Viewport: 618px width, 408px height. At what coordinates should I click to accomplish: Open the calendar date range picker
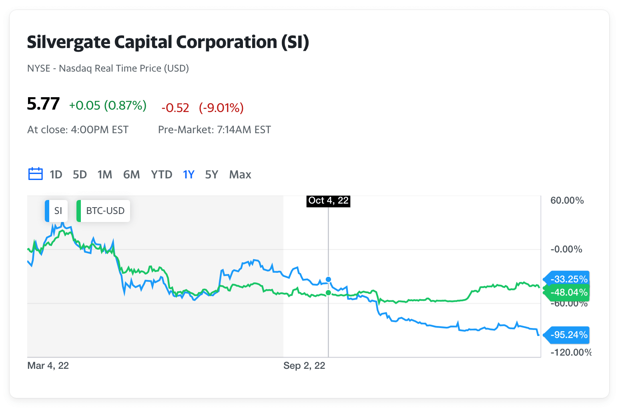point(35,174)
